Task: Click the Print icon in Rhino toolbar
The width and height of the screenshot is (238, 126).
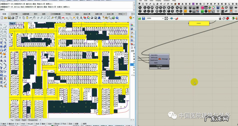Action: (12, 18)
